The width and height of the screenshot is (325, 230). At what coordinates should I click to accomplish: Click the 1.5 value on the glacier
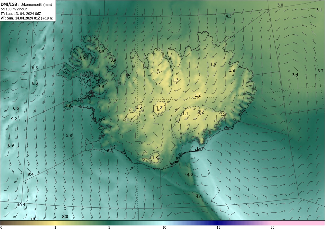coord(139,107)
